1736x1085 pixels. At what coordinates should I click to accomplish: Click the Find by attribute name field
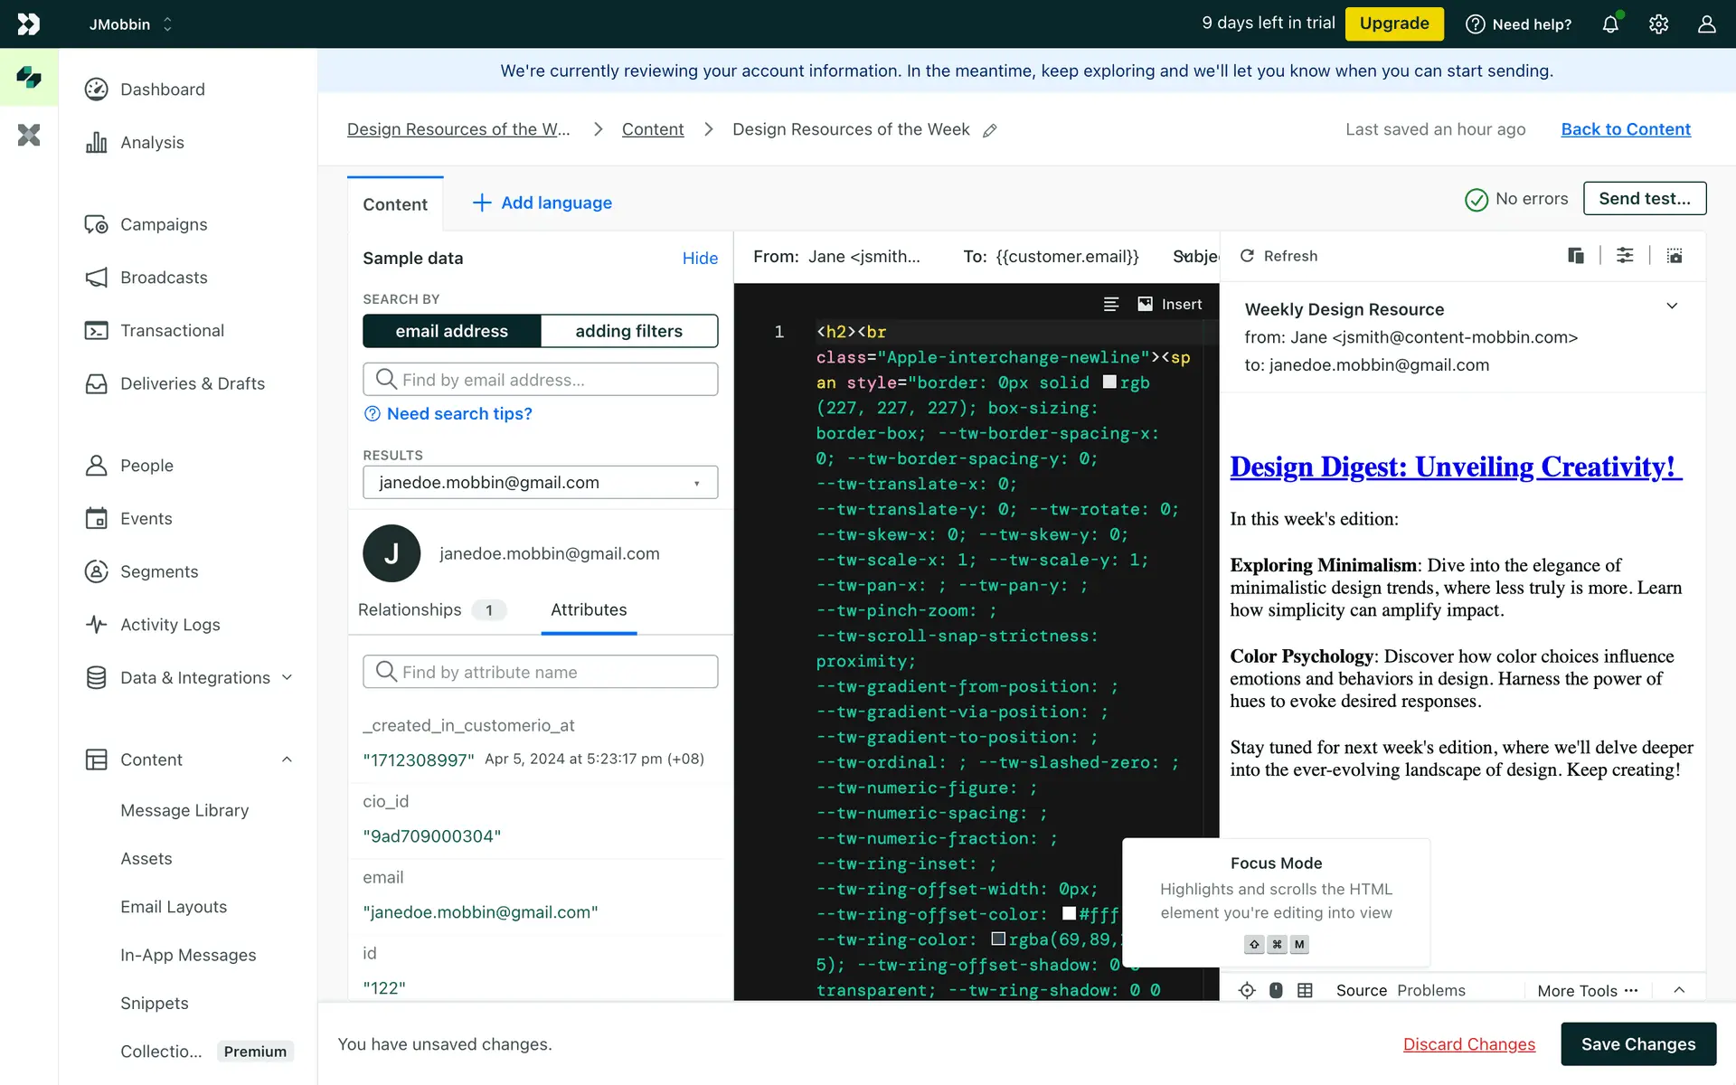tap(540, 672)
